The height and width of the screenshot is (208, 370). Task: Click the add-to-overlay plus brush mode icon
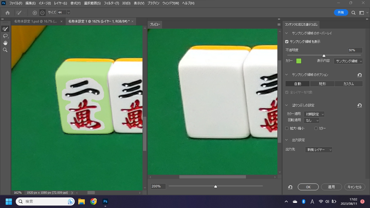[x=35, y=13]
